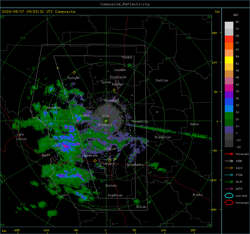250x234 pixels.
Task: Click the yellow radar-site diamond below Olds
Action: tap(106, 121)
